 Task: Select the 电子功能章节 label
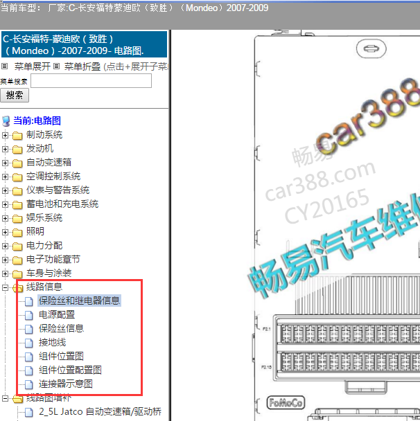point(53,260)
